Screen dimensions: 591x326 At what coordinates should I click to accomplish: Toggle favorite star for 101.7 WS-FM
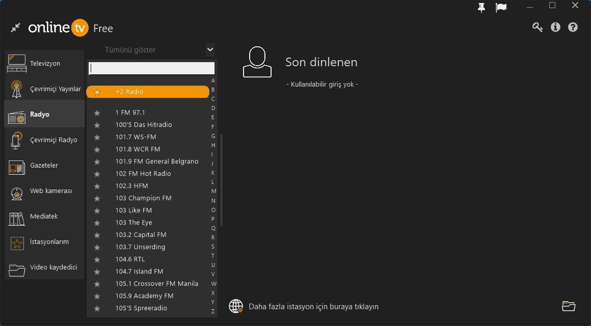pyautogui.click(x=97, y=137)
